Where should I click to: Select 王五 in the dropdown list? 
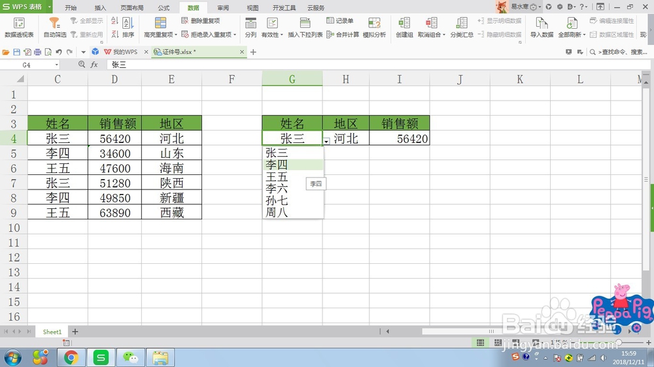click(293, 176)
